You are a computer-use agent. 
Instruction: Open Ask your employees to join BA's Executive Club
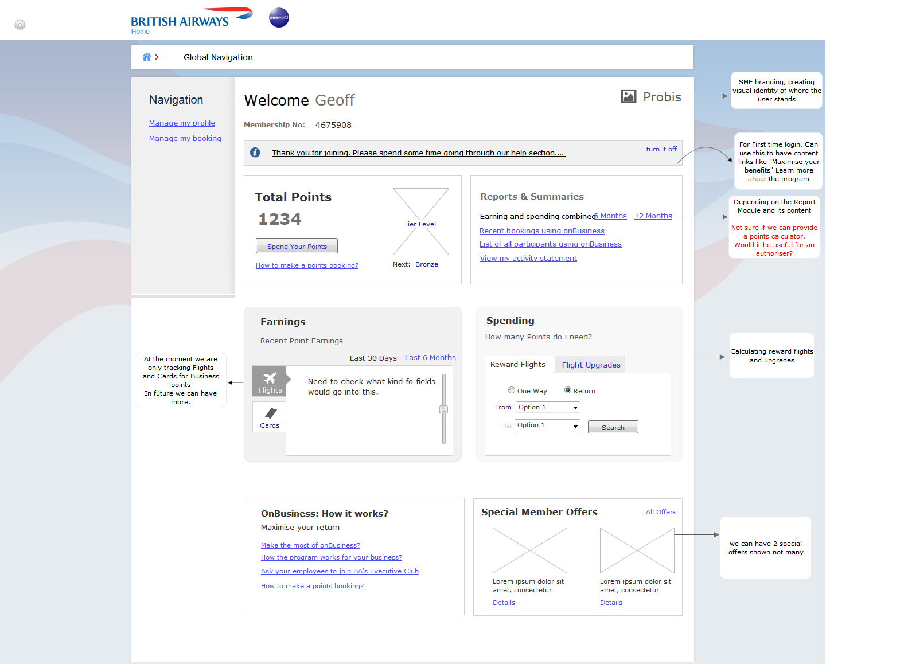click(340, 571)
